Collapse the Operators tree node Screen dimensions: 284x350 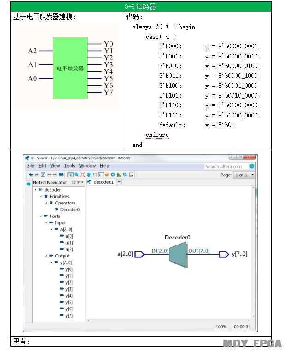[x=46, y=203]
